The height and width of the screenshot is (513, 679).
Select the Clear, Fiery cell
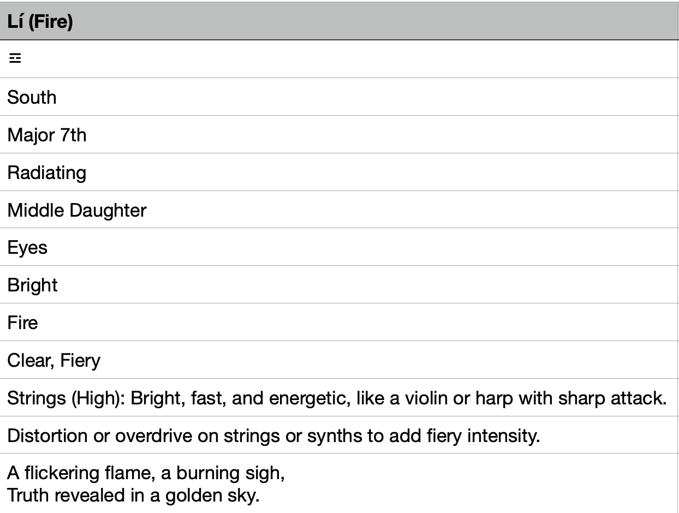[53, 360]
